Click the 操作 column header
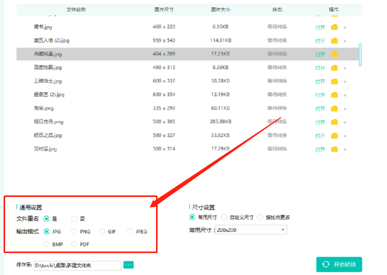Image resolution: width=387 pixels, height=275 pixels. point(333,9)
